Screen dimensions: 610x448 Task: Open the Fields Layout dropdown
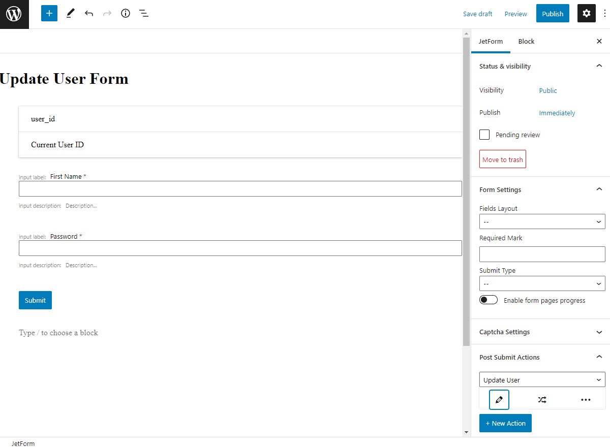coord(542,221)
